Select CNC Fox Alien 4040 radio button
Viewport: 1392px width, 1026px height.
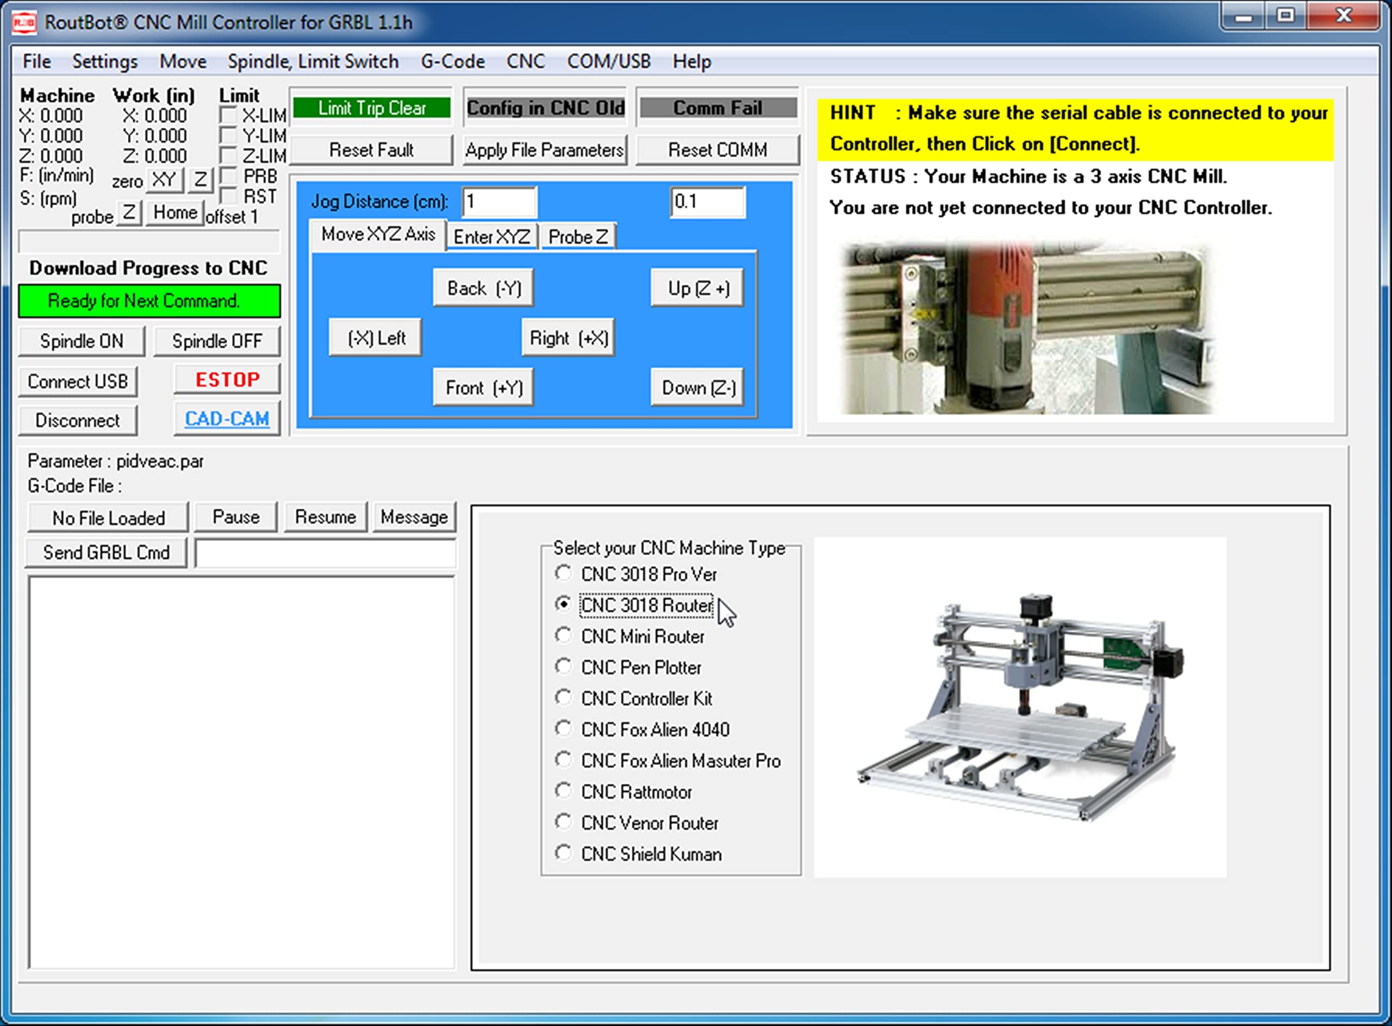click(x=563, y=729)
